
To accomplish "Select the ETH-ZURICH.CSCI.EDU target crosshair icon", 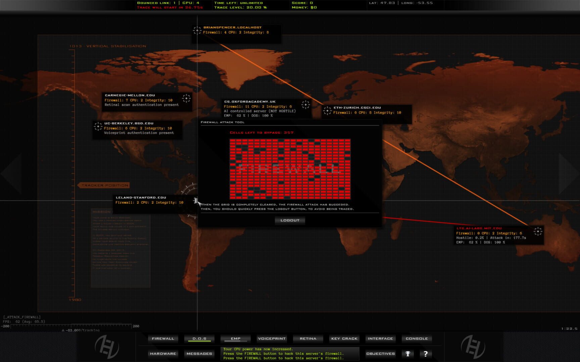I will coord(327,110).
